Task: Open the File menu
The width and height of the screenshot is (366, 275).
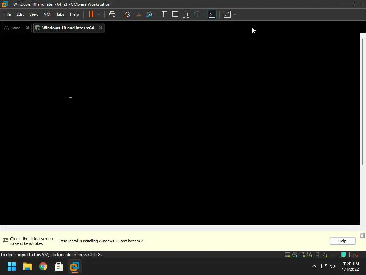Action: pyautogui.click(x=8, y=14)
